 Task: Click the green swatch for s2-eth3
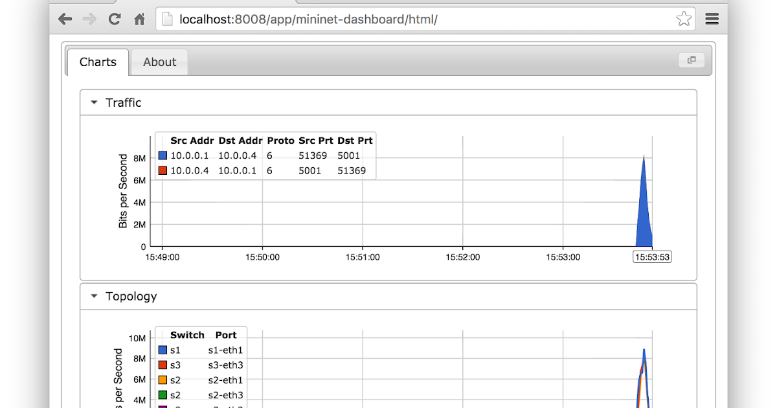(x=163, y=395)
